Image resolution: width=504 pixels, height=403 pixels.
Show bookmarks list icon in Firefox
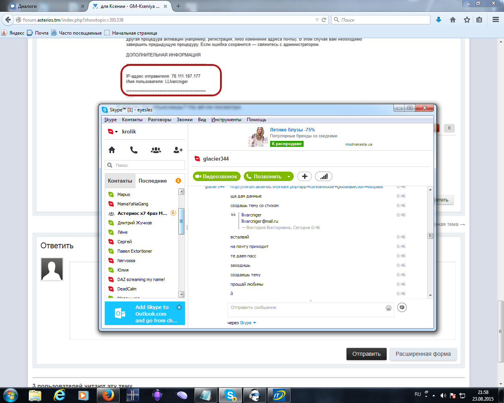tap(479, 20)
